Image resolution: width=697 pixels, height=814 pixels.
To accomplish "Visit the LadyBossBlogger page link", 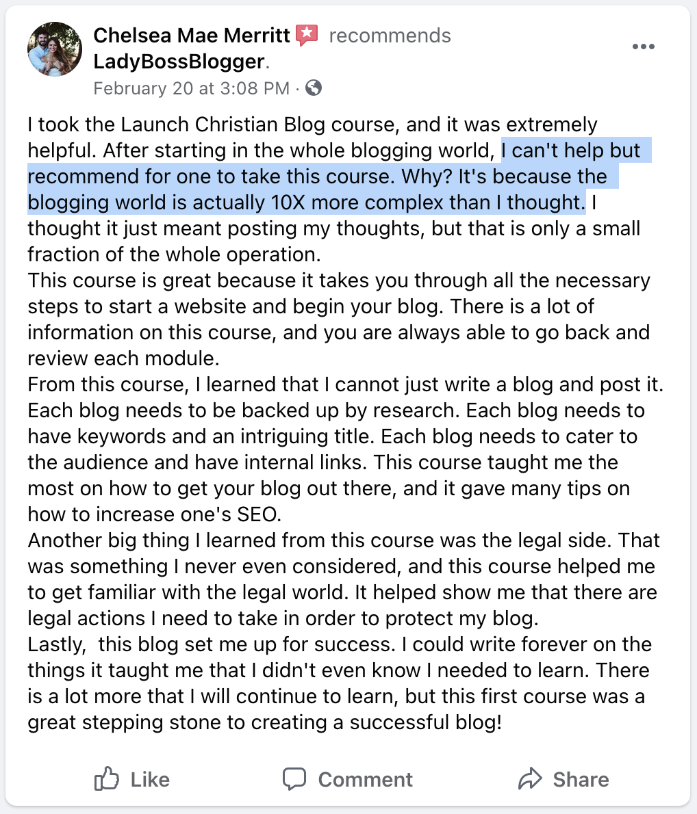I will (x=179, y=62).
